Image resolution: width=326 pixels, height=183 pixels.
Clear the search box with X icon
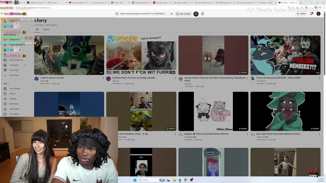(171, 14)
